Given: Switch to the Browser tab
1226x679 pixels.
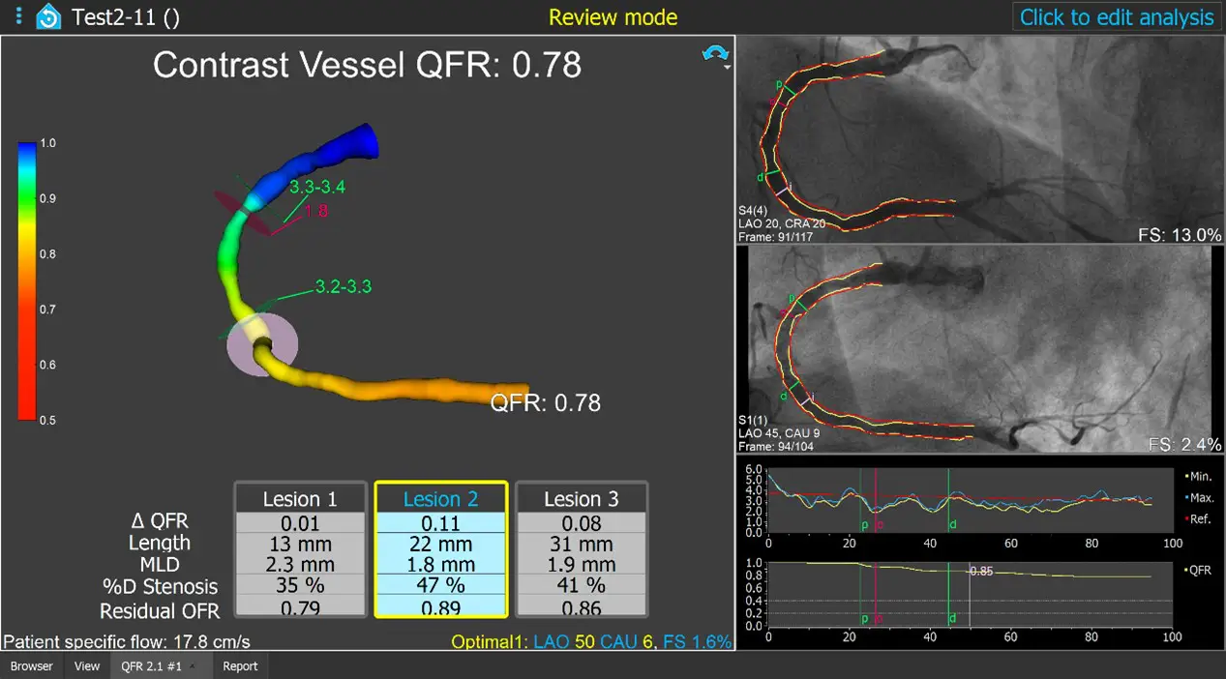Looking at the screenshot, I should (32, 666).
